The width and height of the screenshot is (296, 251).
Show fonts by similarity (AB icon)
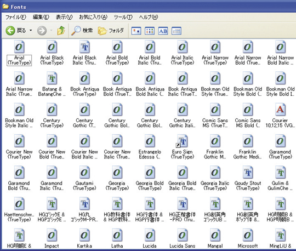click(x=163, y=31)
